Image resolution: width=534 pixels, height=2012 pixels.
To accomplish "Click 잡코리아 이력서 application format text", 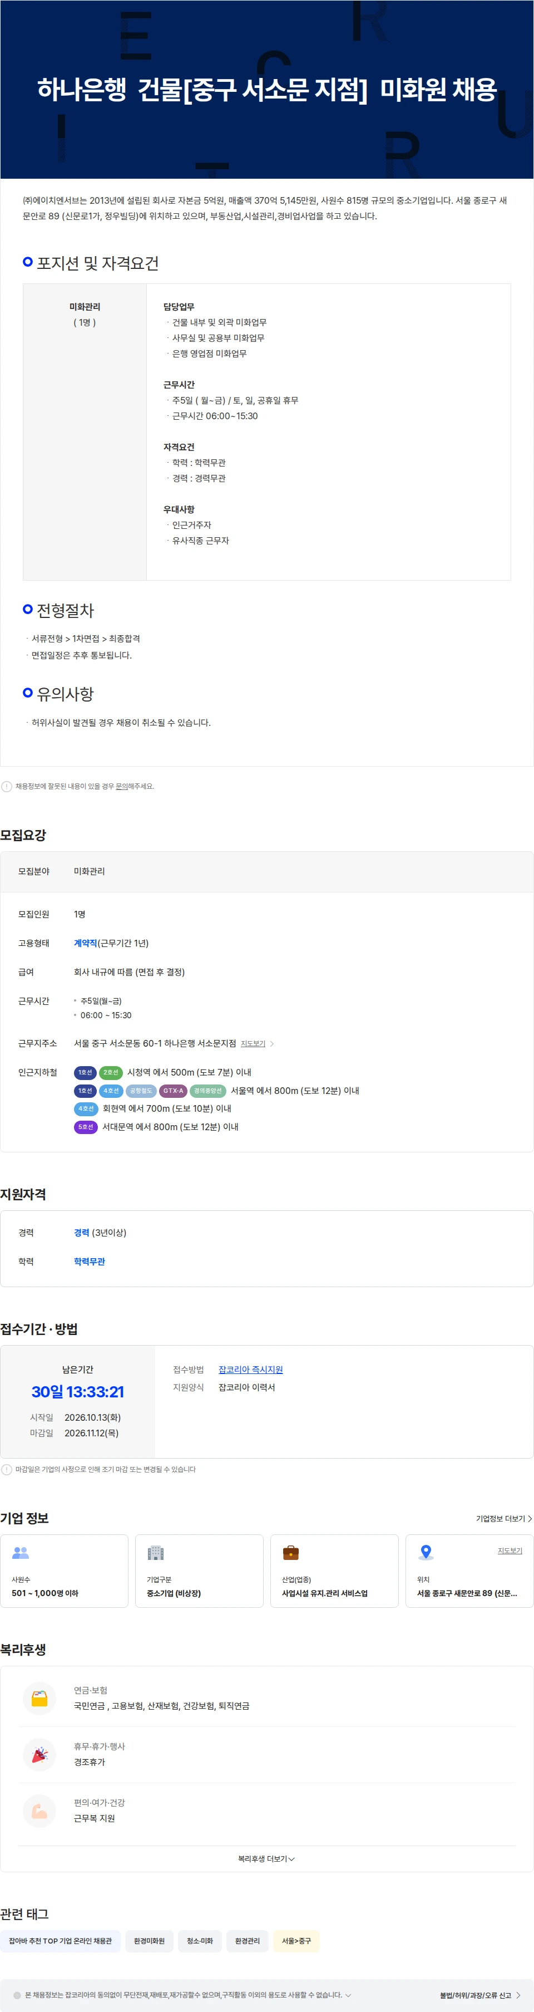I will click(x=247, y=1387).
